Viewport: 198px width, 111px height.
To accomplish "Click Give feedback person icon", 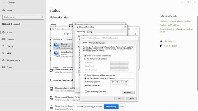I will click(x=161, y=46).
